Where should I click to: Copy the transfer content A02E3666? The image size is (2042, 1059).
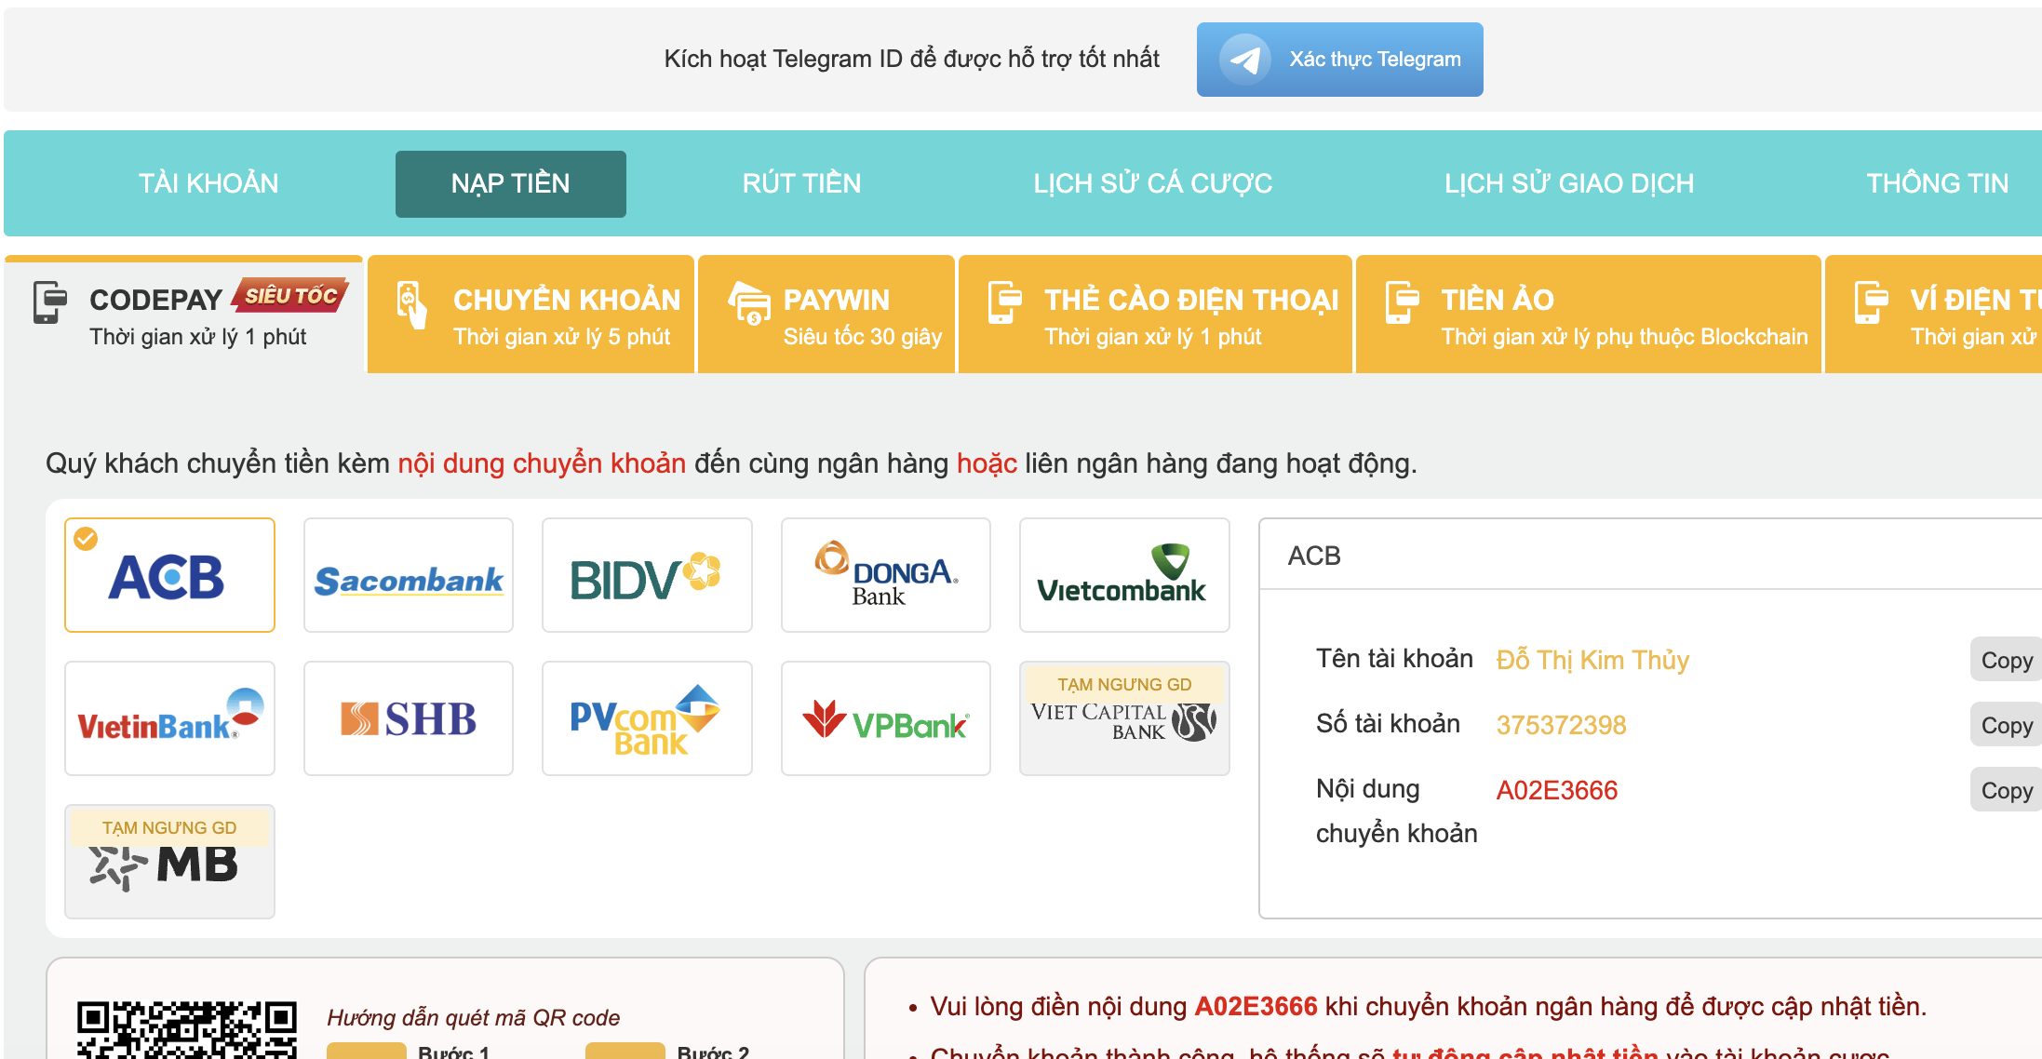(2006, 789)
